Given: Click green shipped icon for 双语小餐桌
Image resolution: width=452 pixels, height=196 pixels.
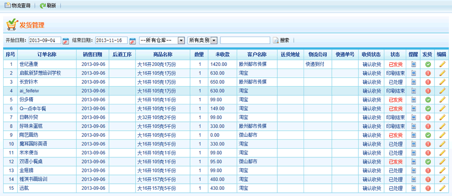Looking at the screenshot, I should point(428,162).
